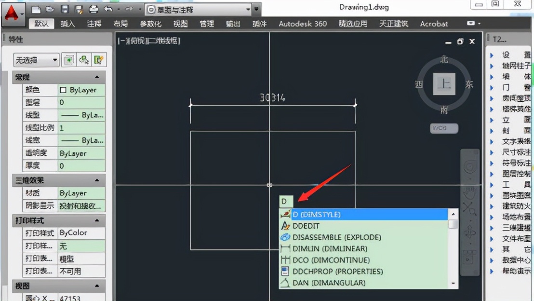The height and width of the screenshot is (301, 534).
Task: Expand the 尺寸标注 tree item in side panel
Action: tap(492, 152)
